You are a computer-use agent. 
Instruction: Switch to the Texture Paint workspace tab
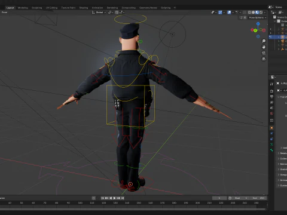pos(68,8)
